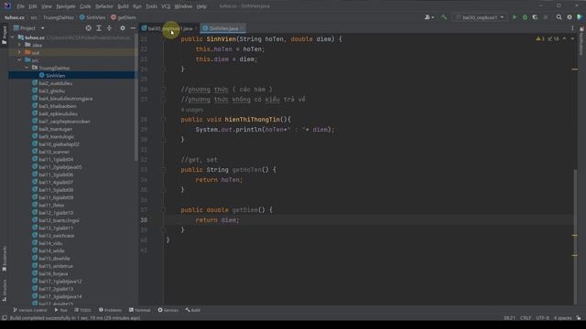Click the colorful JetBrains toolbox icon
Image resolution: width=586 pixels, height=329 pixels.
tap(580, 17)
